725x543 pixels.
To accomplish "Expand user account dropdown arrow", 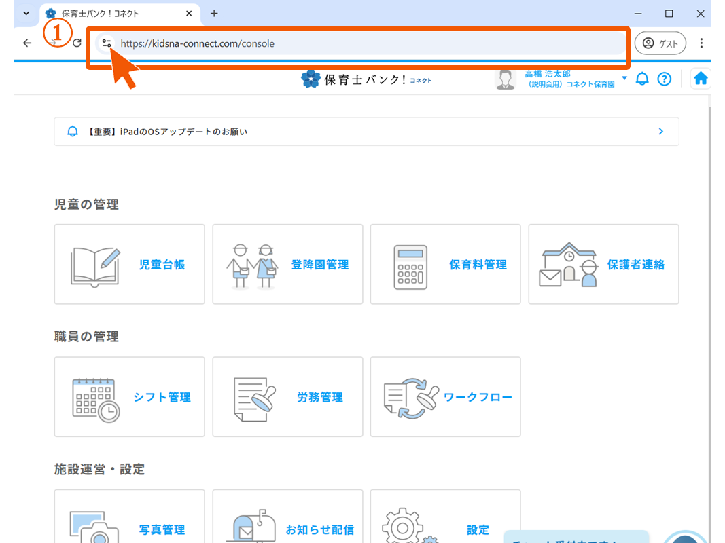I will (x=624, y=79).
